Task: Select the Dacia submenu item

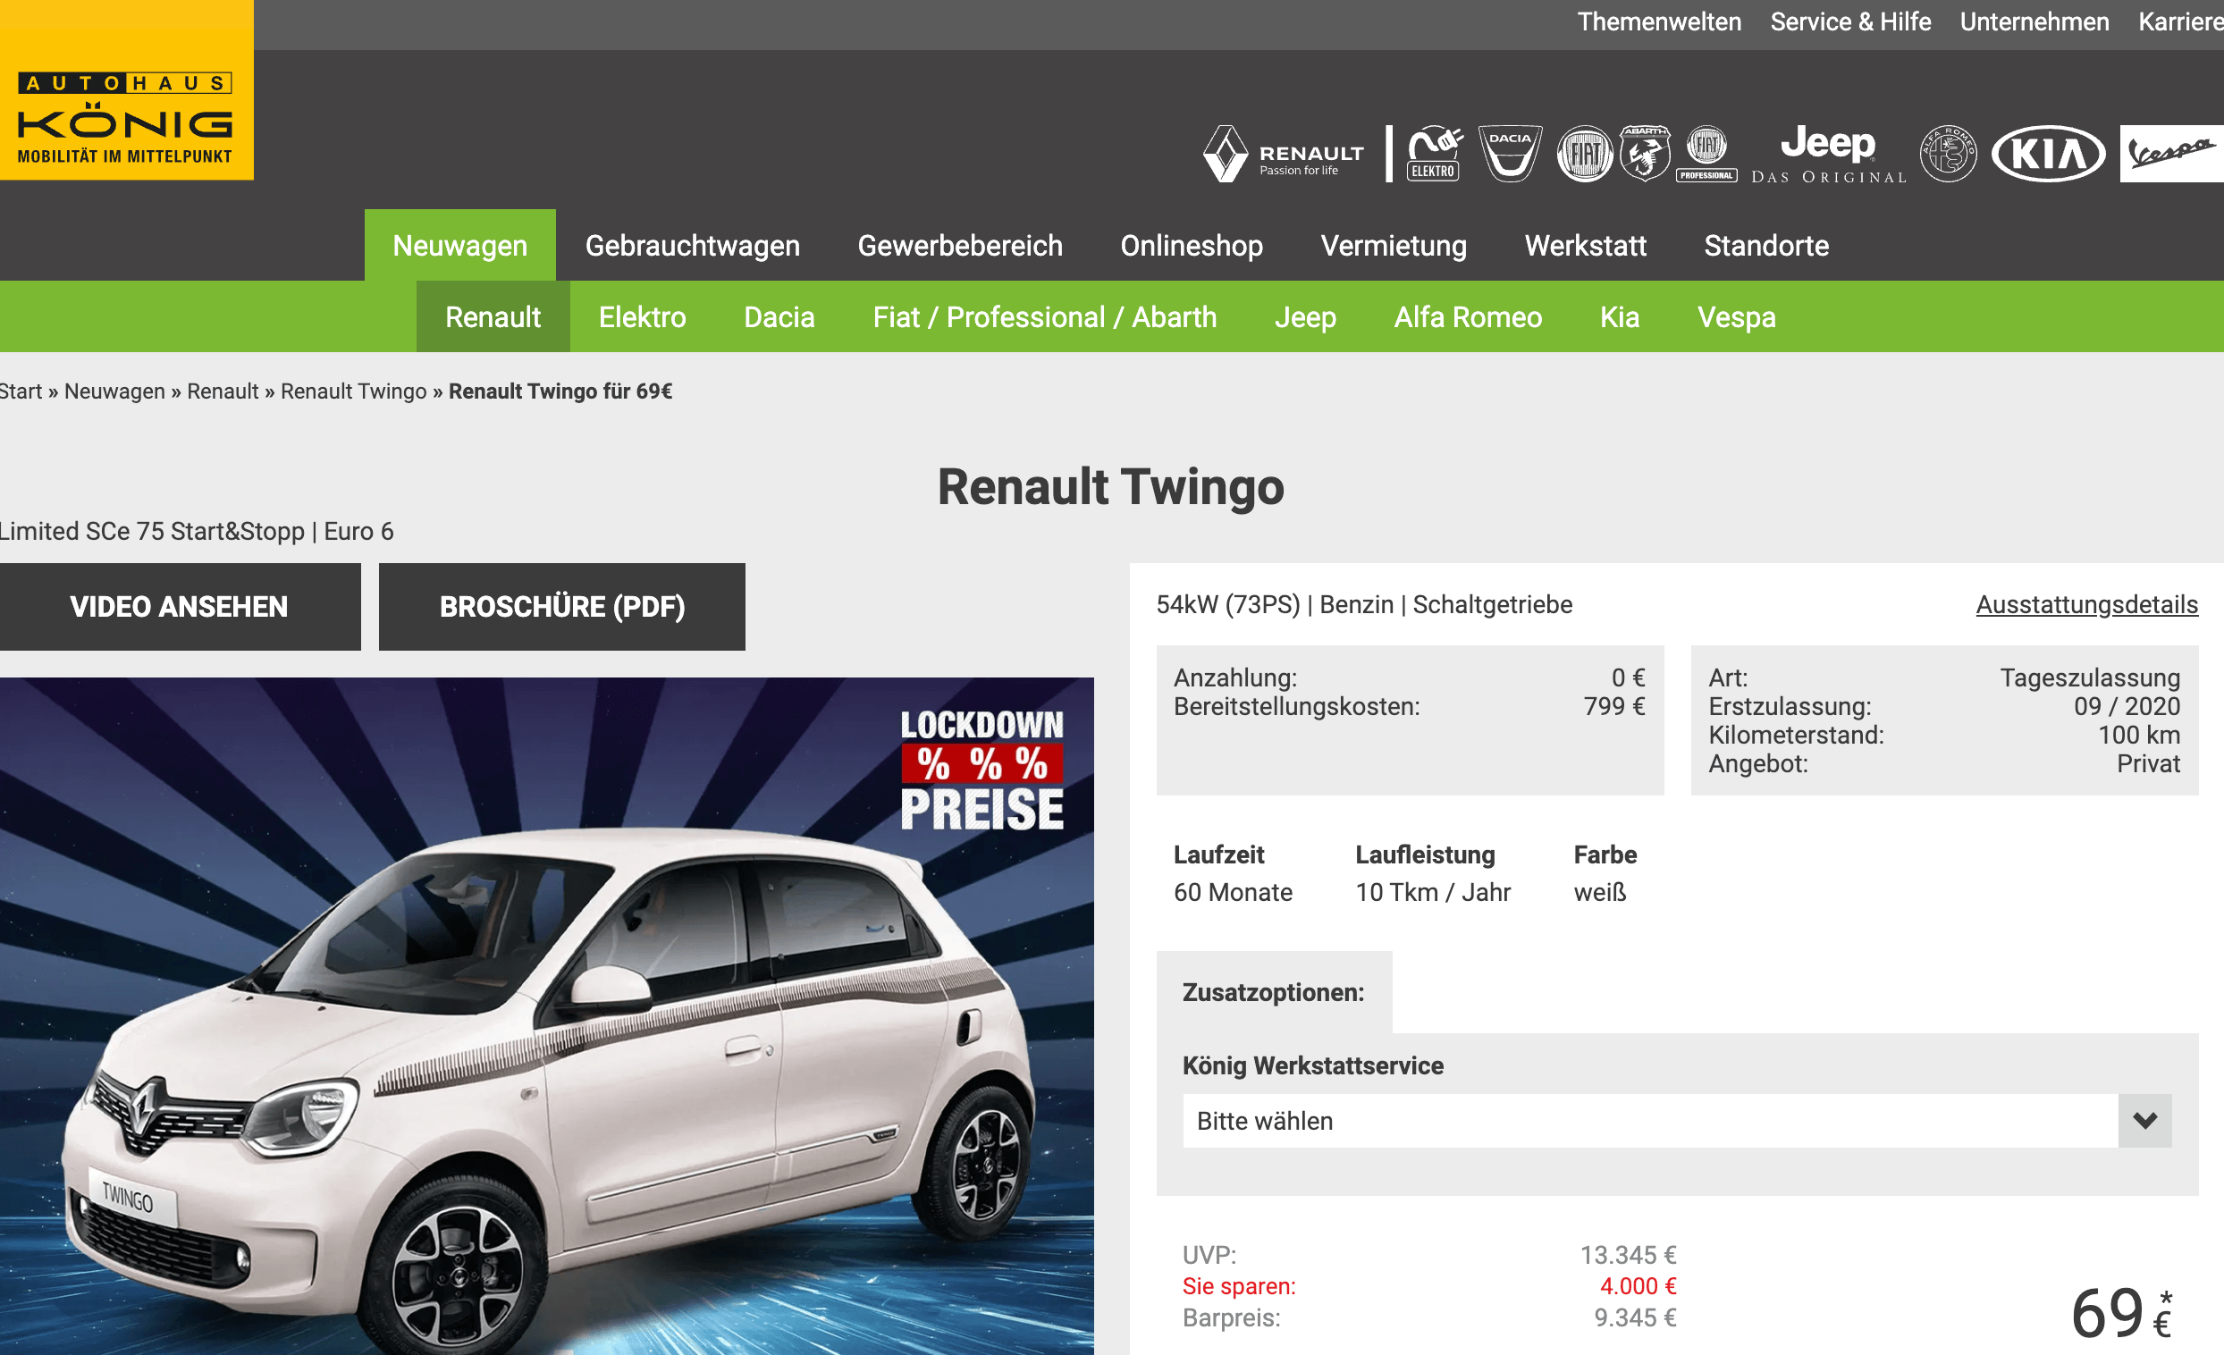Action: [779, 317]
